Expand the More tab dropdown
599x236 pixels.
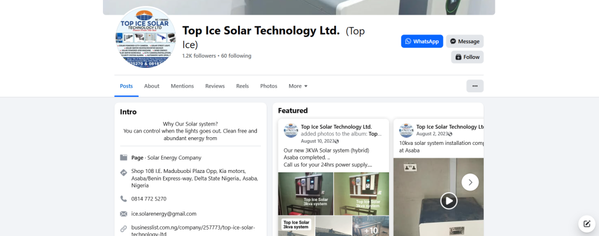[x=298, y=86]
